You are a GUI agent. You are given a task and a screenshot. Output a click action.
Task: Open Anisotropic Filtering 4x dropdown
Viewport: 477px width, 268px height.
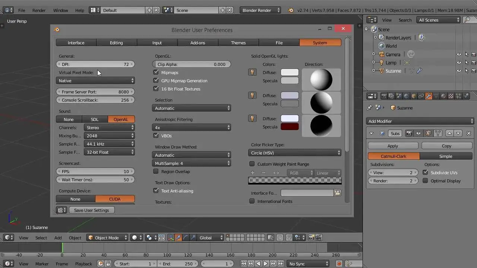click(x=192, y=128)
